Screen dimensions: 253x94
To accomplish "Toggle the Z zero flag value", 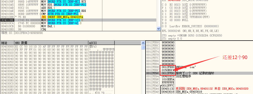I will point(166,14).
